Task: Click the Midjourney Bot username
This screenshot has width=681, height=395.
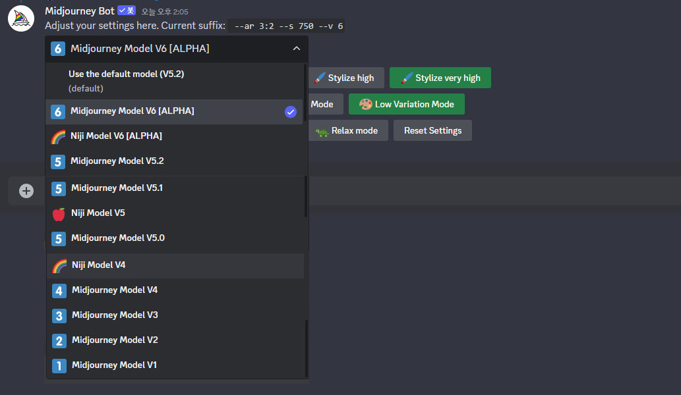Action: (x=80, y=11)
